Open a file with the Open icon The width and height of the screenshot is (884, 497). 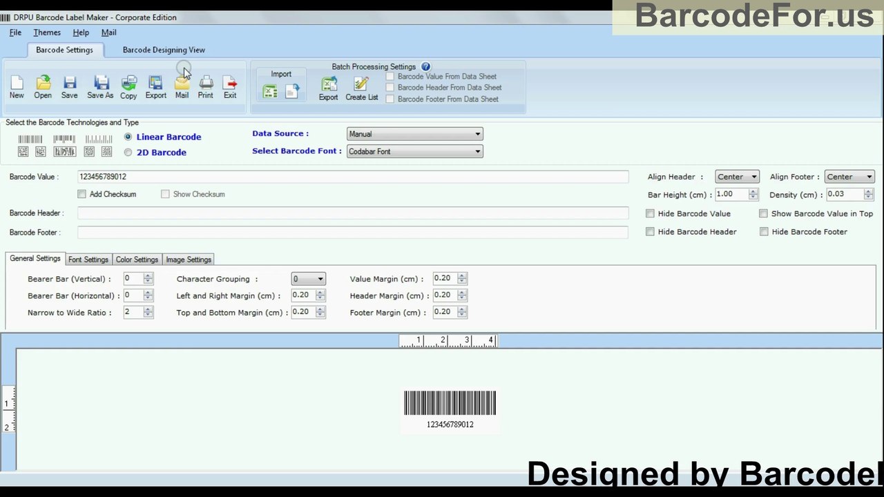pyautogui.click(x=43, y=87)
